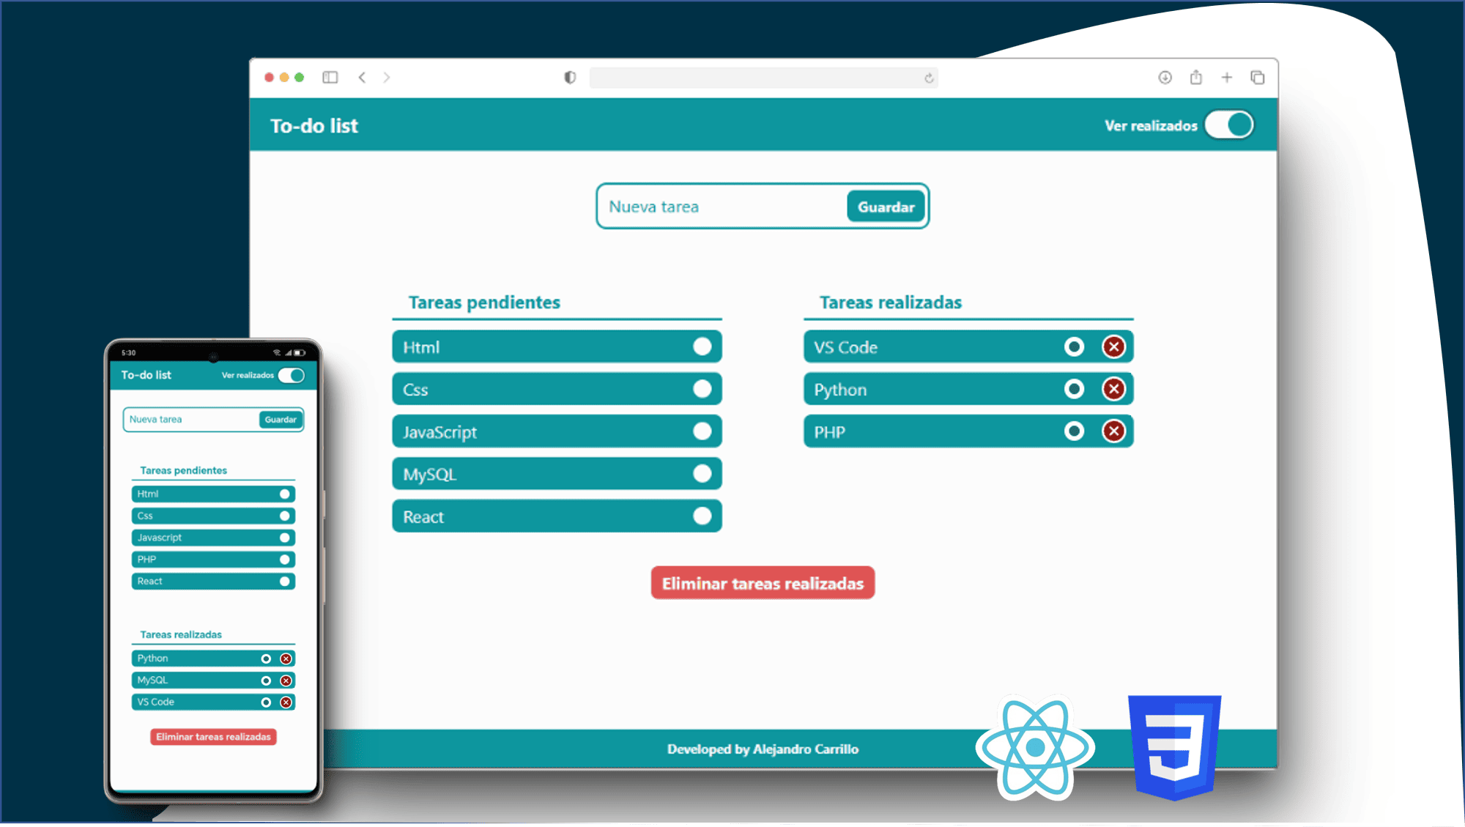Click the MySQL task label in desktop list
The width and height of the screenshot is (1465, 827).
pos(429,475)
